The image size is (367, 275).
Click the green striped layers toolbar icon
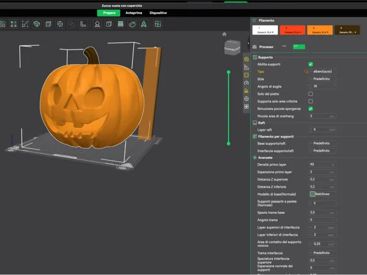(120, 24)
